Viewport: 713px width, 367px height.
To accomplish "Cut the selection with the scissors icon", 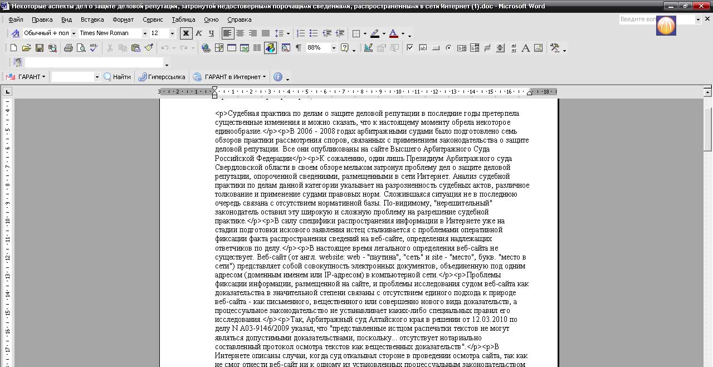I will coord(110,48).
